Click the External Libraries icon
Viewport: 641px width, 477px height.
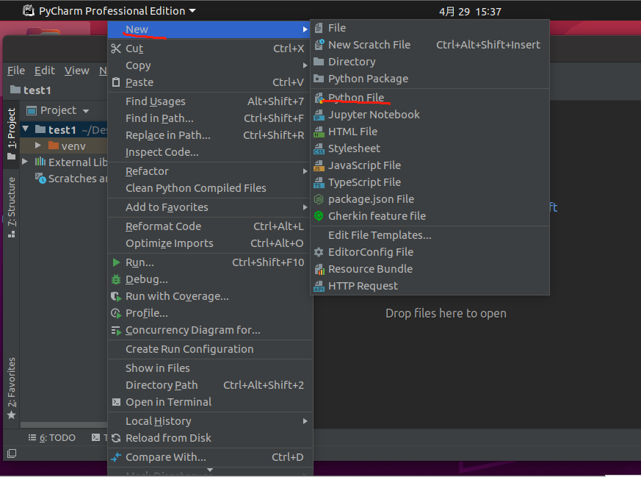tap(40, 162)
